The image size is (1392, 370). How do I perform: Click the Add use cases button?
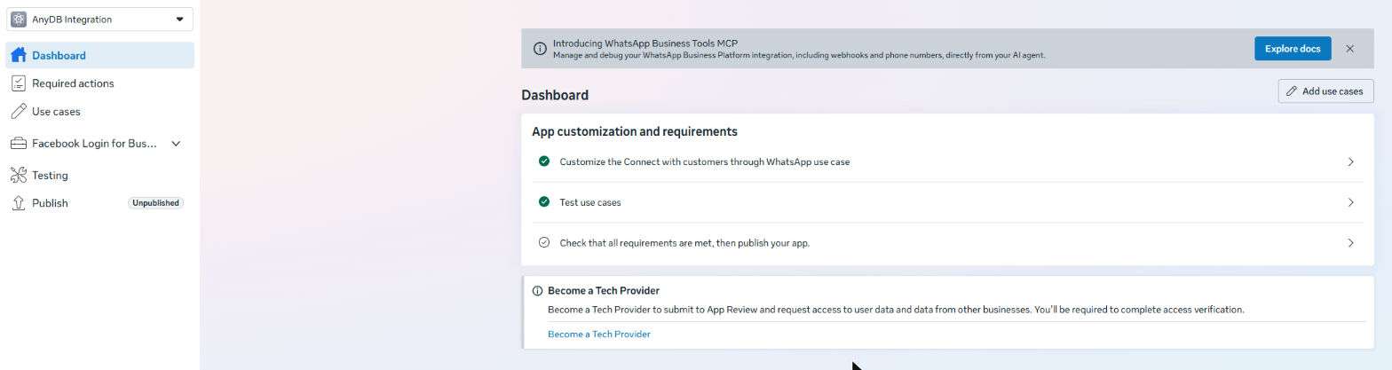point(1326,91)
